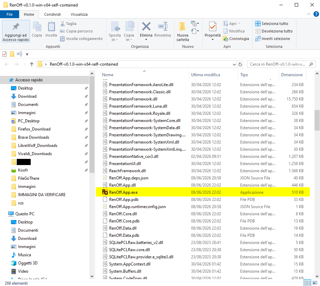This screenshot has height=286, width=320.
Task: Open recent locations dropdown arrow
Action: (25, 64)
